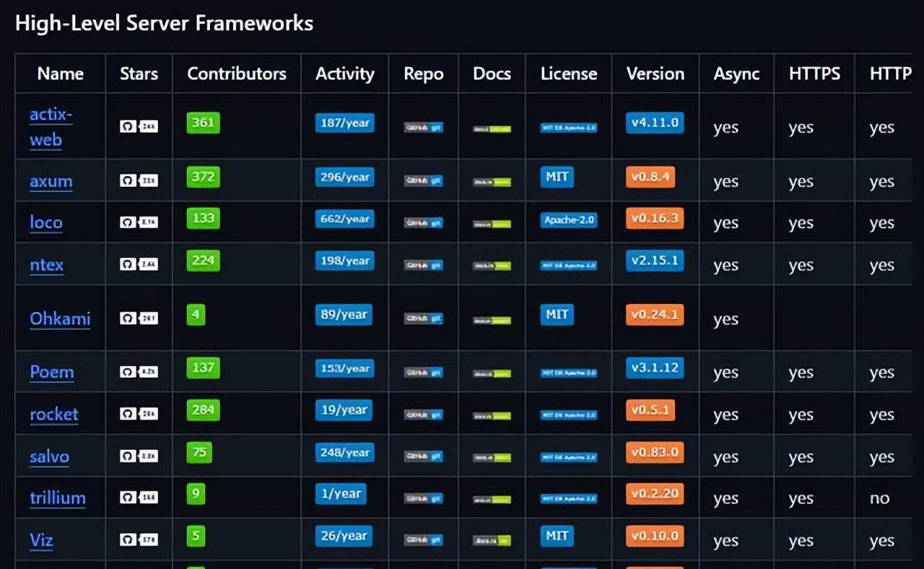Click the 133 contributors badge
Viewport: 924px width, 569px height.
click(204, 218)
